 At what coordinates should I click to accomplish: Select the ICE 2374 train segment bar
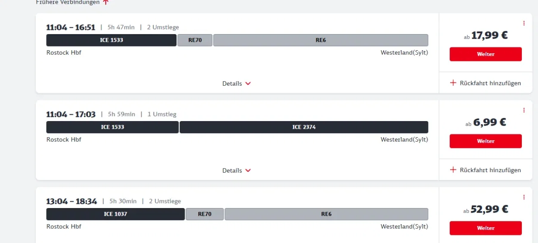304,127
